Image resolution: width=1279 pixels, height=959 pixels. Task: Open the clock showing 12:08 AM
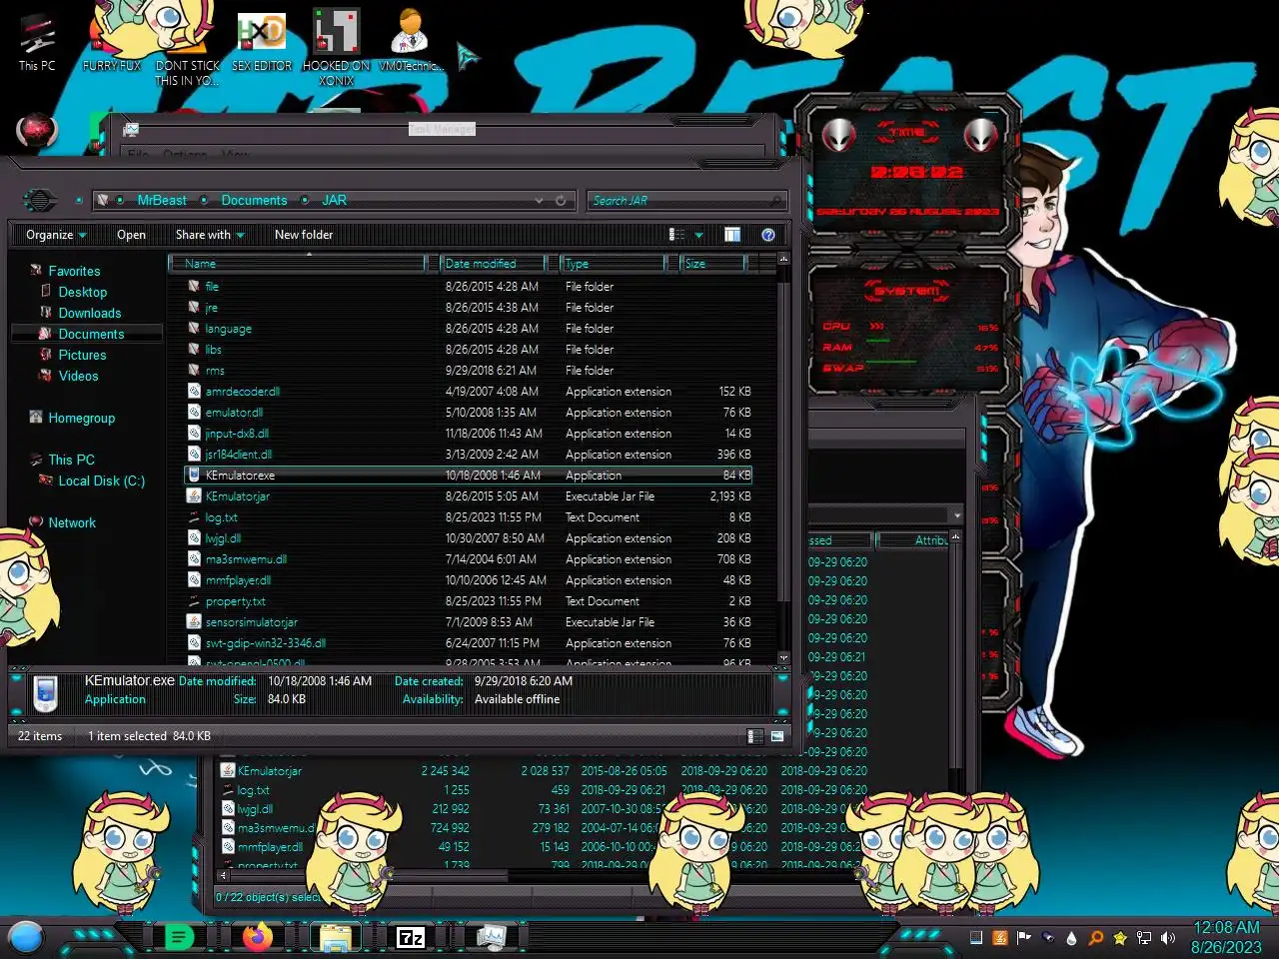(x=1226, y=937)
